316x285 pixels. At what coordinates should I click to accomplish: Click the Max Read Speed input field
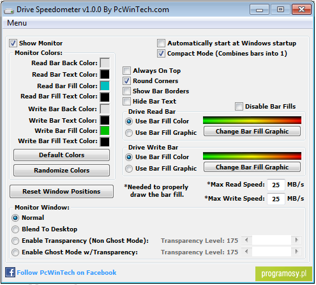coord(276,185)
